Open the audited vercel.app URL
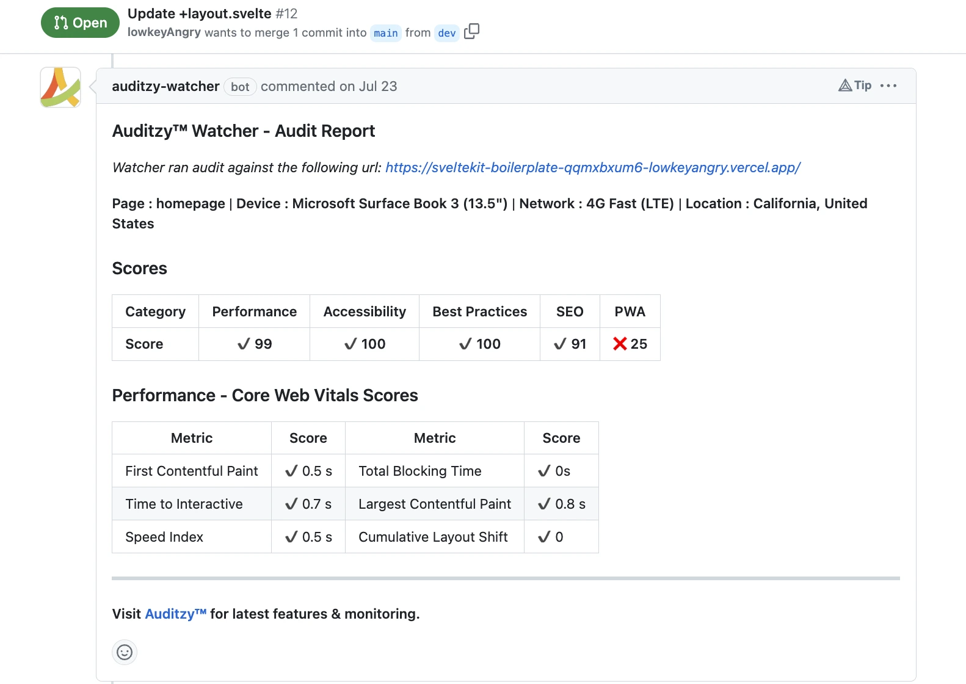966x684 pixels. click(593, 167)
